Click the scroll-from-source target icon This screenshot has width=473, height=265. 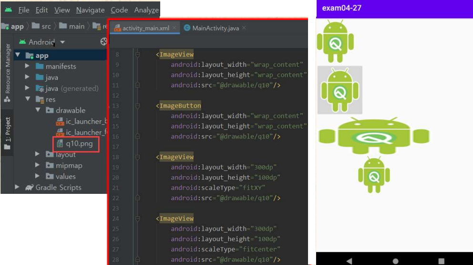103,42
